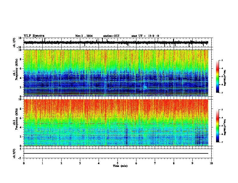Click the '-3' label on ch.2 colorbar
The image size is (238, 183).
pos(221,110)
